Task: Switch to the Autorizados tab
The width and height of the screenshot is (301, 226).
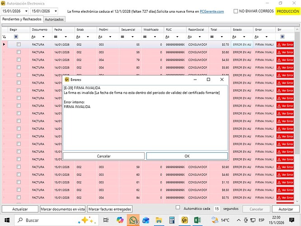Action: tap(55, 19)
